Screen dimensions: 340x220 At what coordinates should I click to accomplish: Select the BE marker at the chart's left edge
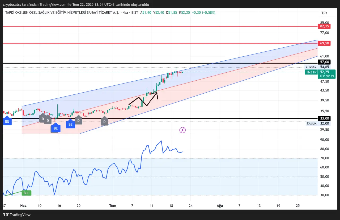coord(7,122)
